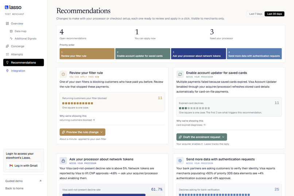Click lock icon on network tokens card
The height and width of the screenshot is (196, 294).
tap(63, 161)
